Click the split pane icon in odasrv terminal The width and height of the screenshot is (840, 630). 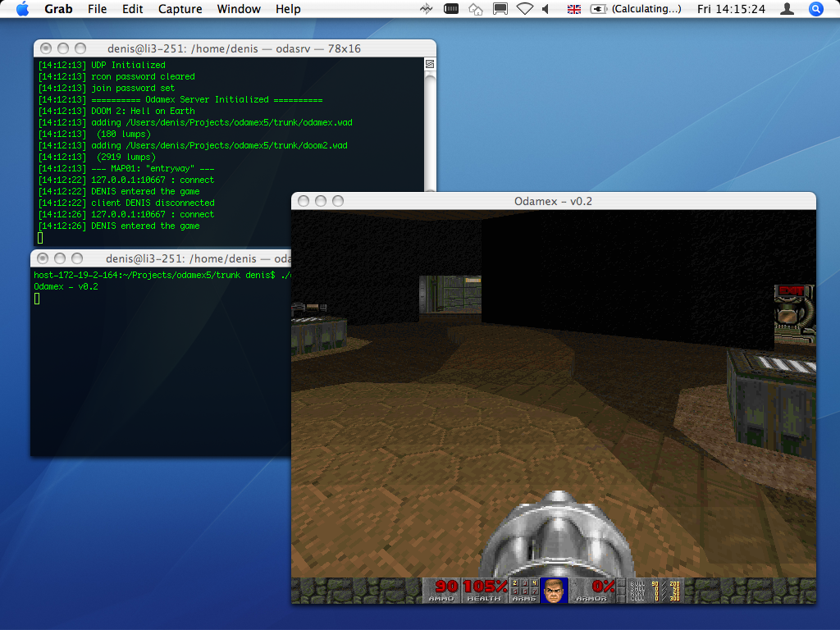pos(430,64)
